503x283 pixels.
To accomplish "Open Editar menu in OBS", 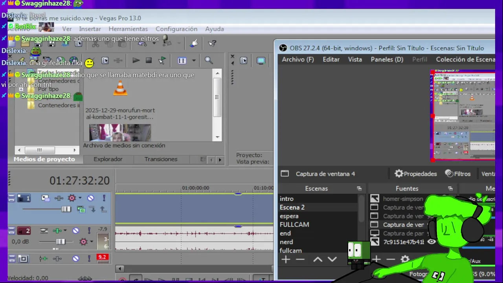I will pos(331,59).
